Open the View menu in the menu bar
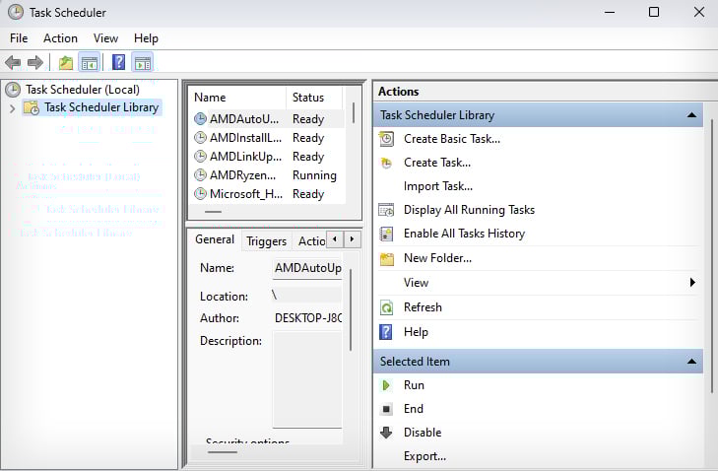This screenshot has height=471, width=718. [x=105, y=38]
